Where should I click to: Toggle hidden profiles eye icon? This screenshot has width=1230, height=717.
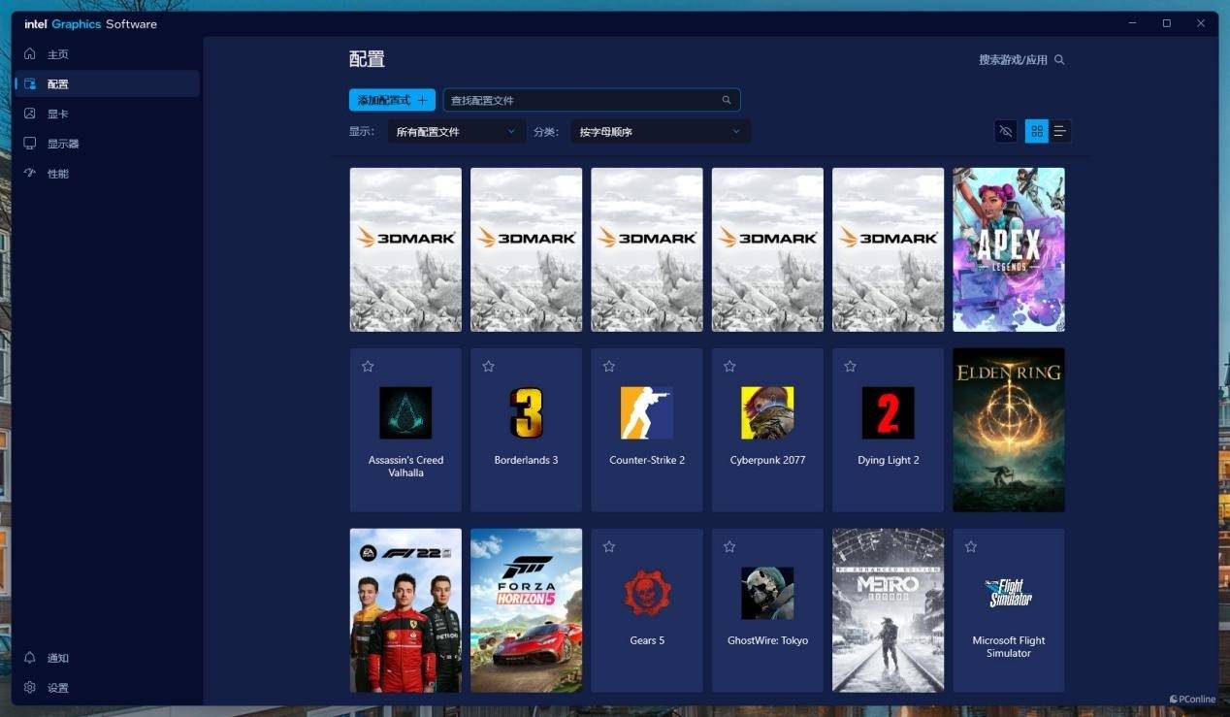[1006, 131]
